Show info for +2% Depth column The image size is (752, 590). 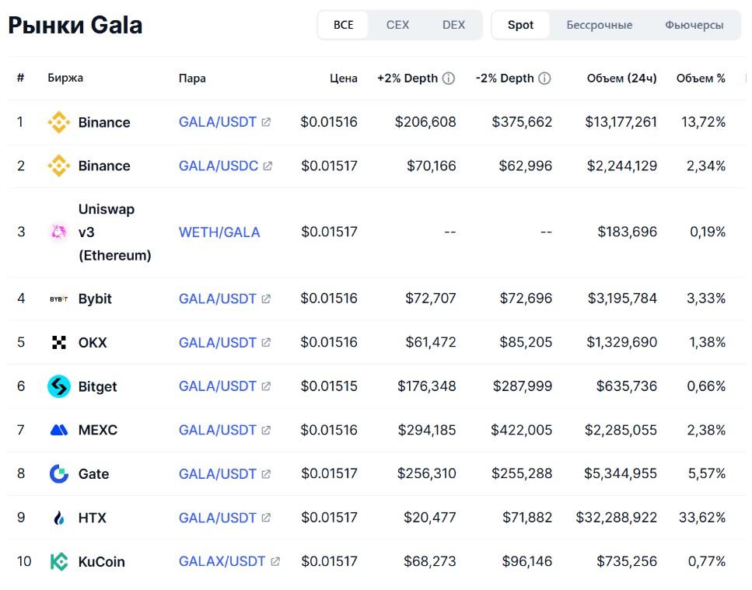[448, 79]
